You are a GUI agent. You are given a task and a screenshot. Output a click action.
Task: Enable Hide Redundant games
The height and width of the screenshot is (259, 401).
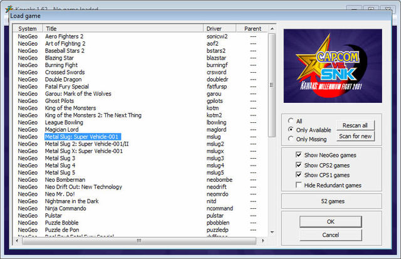299,186
